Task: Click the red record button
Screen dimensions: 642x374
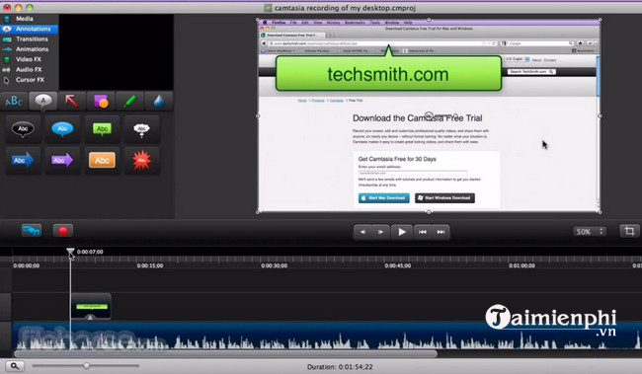Action: click(62, 231)
